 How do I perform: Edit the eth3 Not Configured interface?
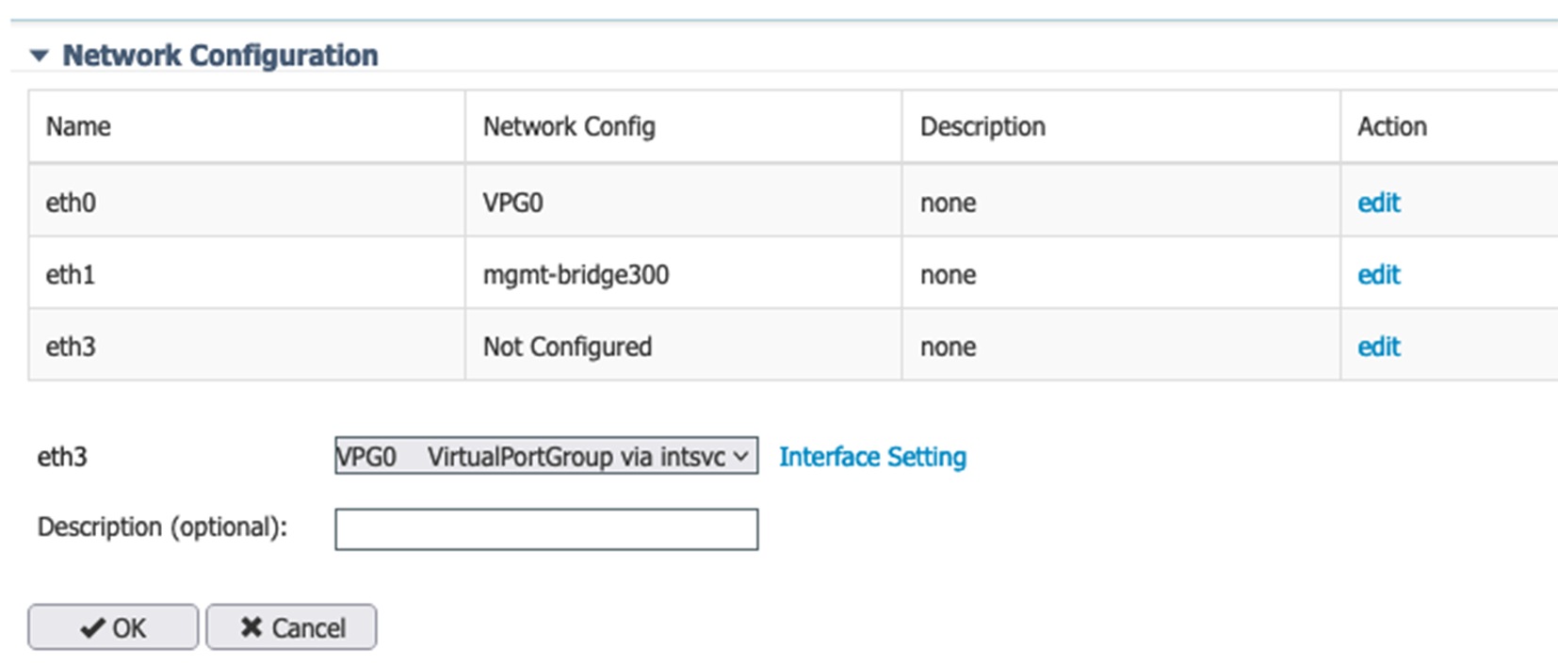tap(1378, 347)
